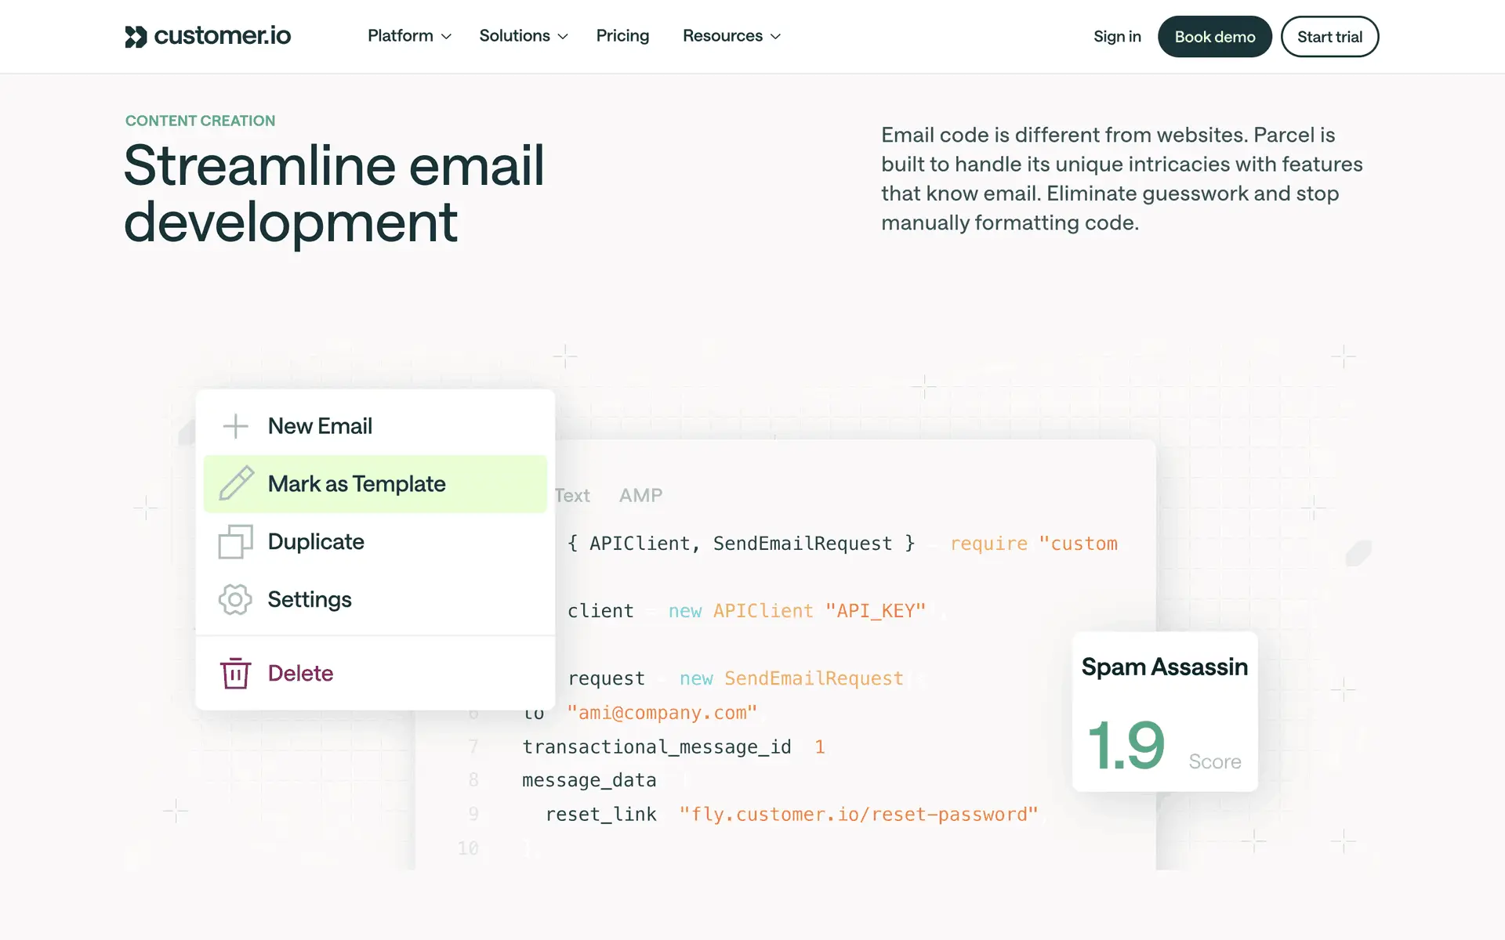This screenshot has height=940, width=1505.
Task: Click the customer.io logo icon
Action: pyautogui.click(x=136, y=37)
